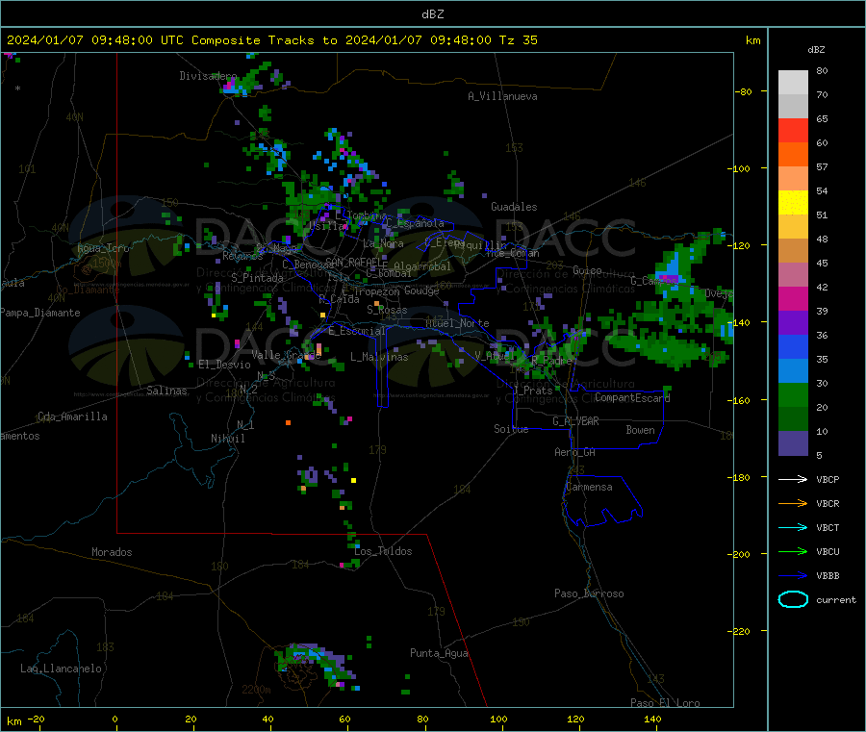The image size is (866, 732).
Task: Click the blue VBBB arrow legend icon
Action: pyautogui.click(x=793, y=576)
